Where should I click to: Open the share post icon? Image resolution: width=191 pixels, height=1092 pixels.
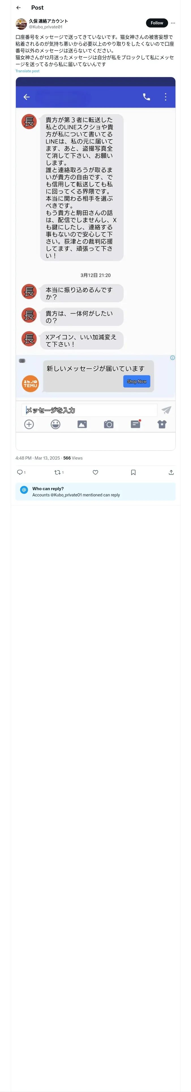click(x=171, y=472)
